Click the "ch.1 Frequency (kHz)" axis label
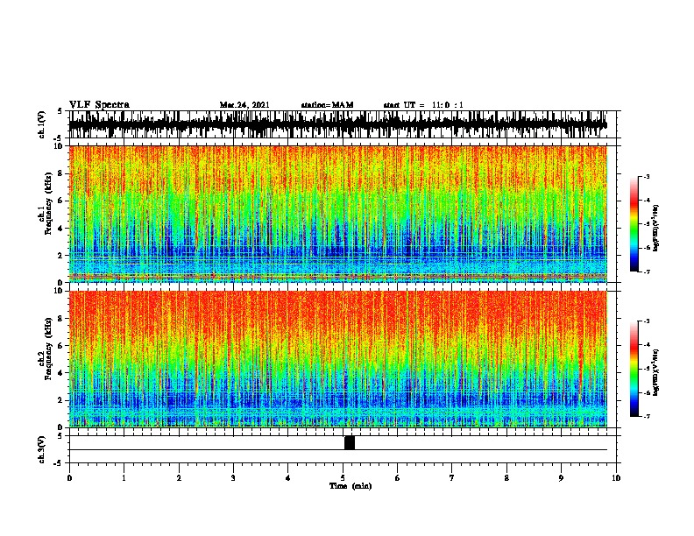Image resolution: width=694 pixels, height=536 pixels. click(46, 204)
